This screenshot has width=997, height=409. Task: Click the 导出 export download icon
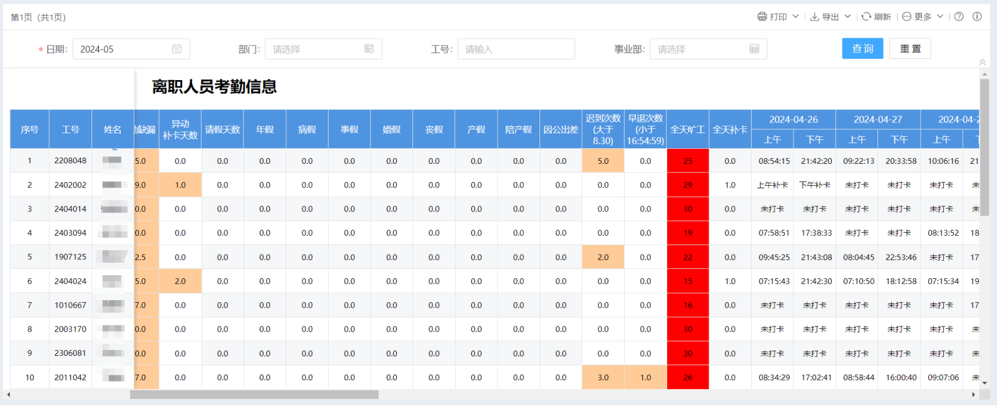tap(814, 17)
